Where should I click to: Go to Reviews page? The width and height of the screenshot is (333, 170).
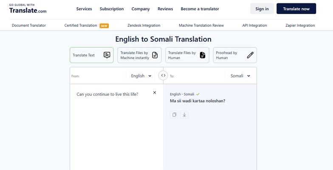pyautogui.click(x=165, y=9)
